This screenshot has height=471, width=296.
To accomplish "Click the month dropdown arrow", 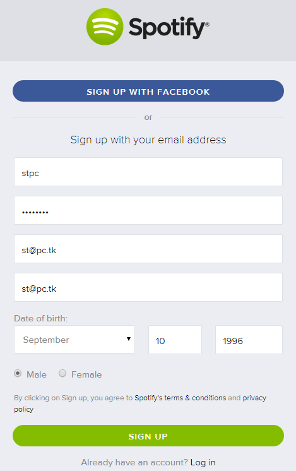I will [129, 339].
